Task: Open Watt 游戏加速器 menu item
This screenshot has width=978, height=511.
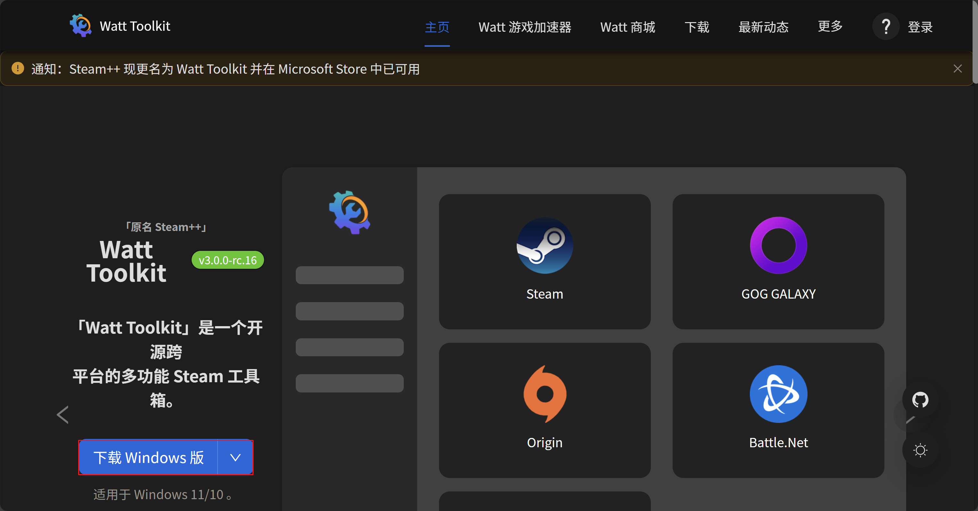Action: (x=525, y=27)
